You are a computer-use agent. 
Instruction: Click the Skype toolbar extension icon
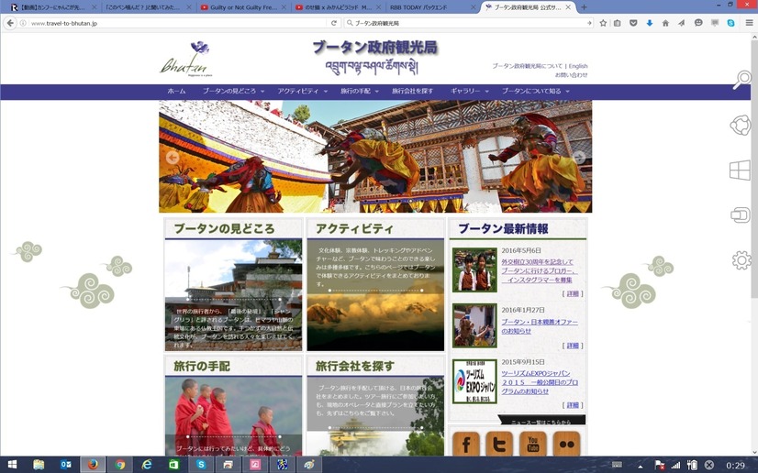click(x=730, y=23)
